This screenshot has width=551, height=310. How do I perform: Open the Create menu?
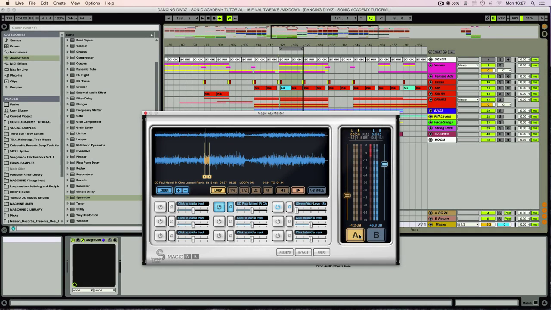pos(59,3)
